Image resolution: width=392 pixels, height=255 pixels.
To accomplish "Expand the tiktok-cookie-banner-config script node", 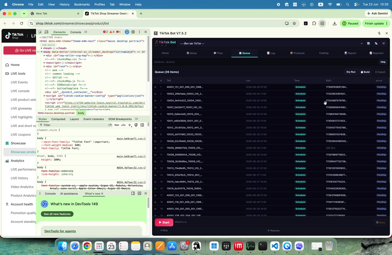I will pos(44,96).
